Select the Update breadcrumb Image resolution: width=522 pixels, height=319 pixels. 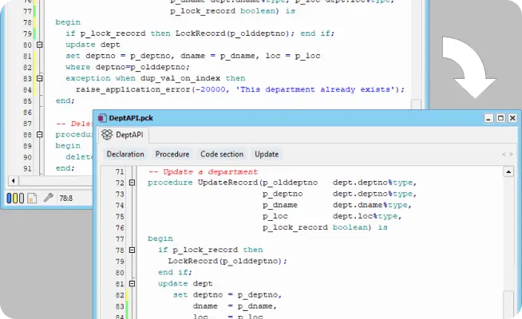(x=267, y=154)
